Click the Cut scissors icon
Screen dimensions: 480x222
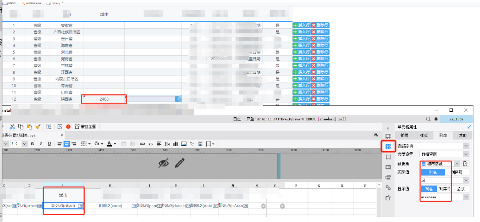pos(12,126)
